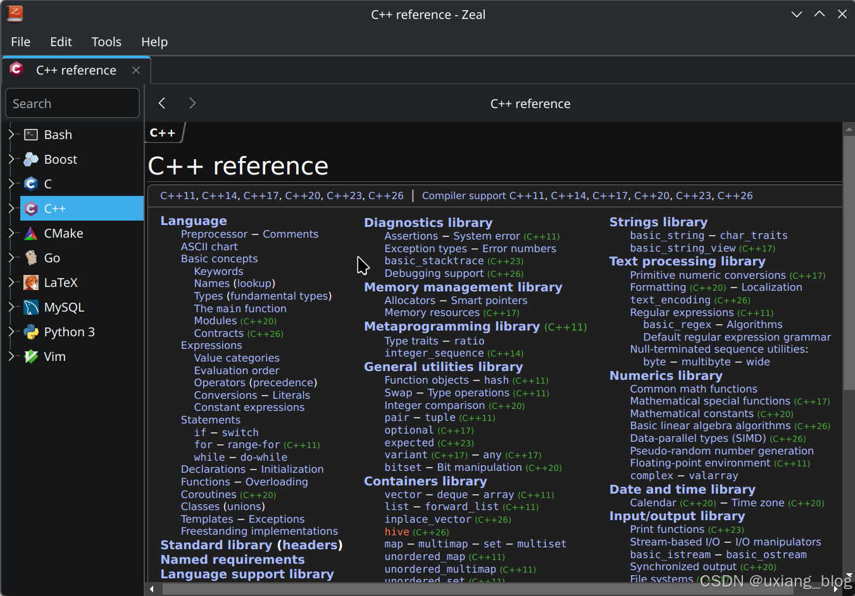
Task: Expand the CMake docset tree
Action: (x=11, y=233)
